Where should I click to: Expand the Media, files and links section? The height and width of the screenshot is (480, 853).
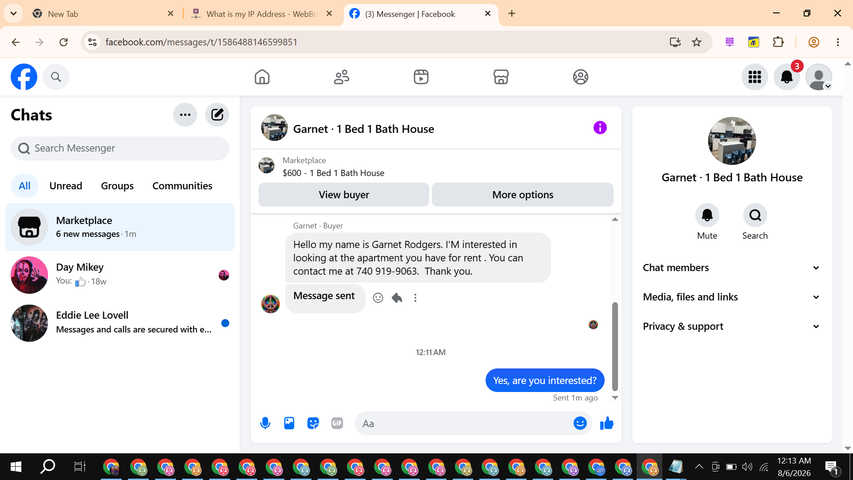(732, 297)
